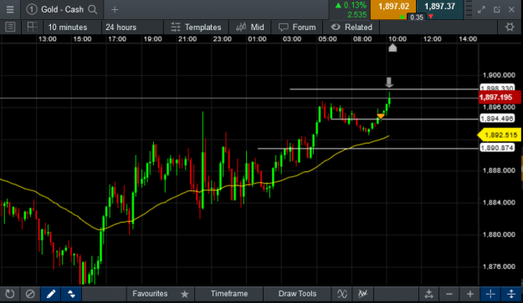Viewport: 523px width, 303px height.
Task: Click the 0.13% daily change value
Action: [x=355, y=5]
